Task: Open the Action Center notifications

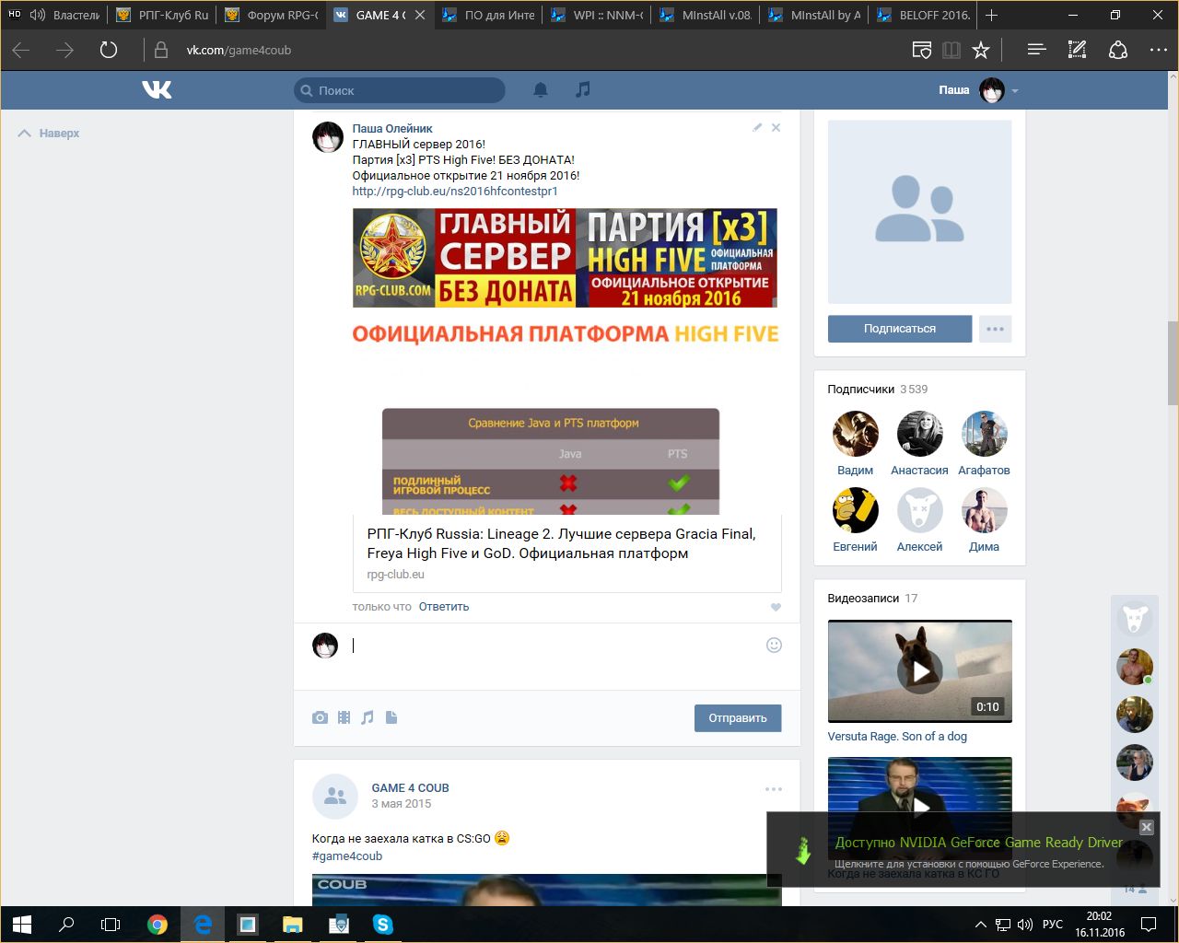Action: click(1149, 925)
